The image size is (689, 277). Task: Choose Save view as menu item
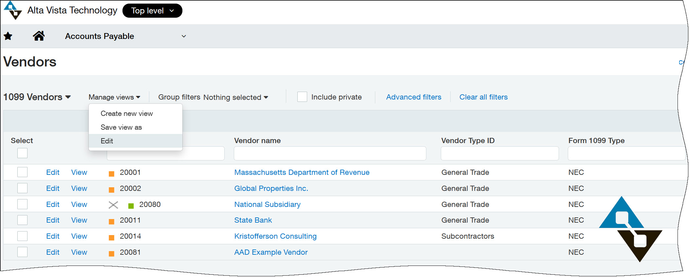121,127
